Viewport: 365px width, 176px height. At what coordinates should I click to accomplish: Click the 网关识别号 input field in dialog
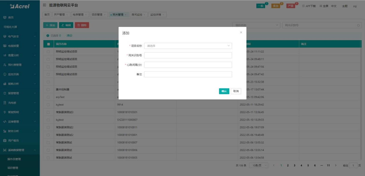tap(188, 55)
